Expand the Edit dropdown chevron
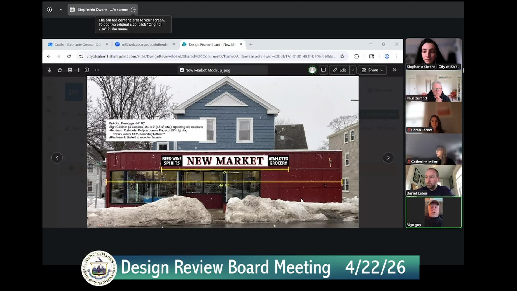This screenshot has height=291, width=517. pyautogui.click(x=353, y=70)
